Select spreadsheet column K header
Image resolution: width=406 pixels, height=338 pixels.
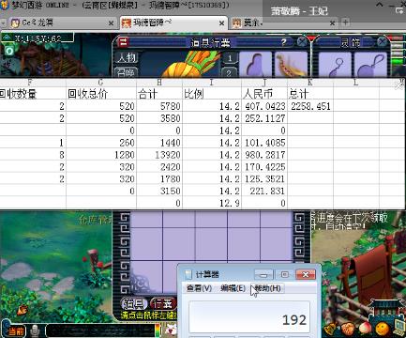click(310, 83)
